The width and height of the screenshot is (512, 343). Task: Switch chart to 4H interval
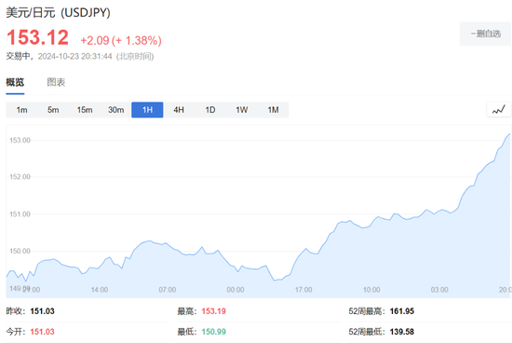pyautogui.click(x=179, y=110)
